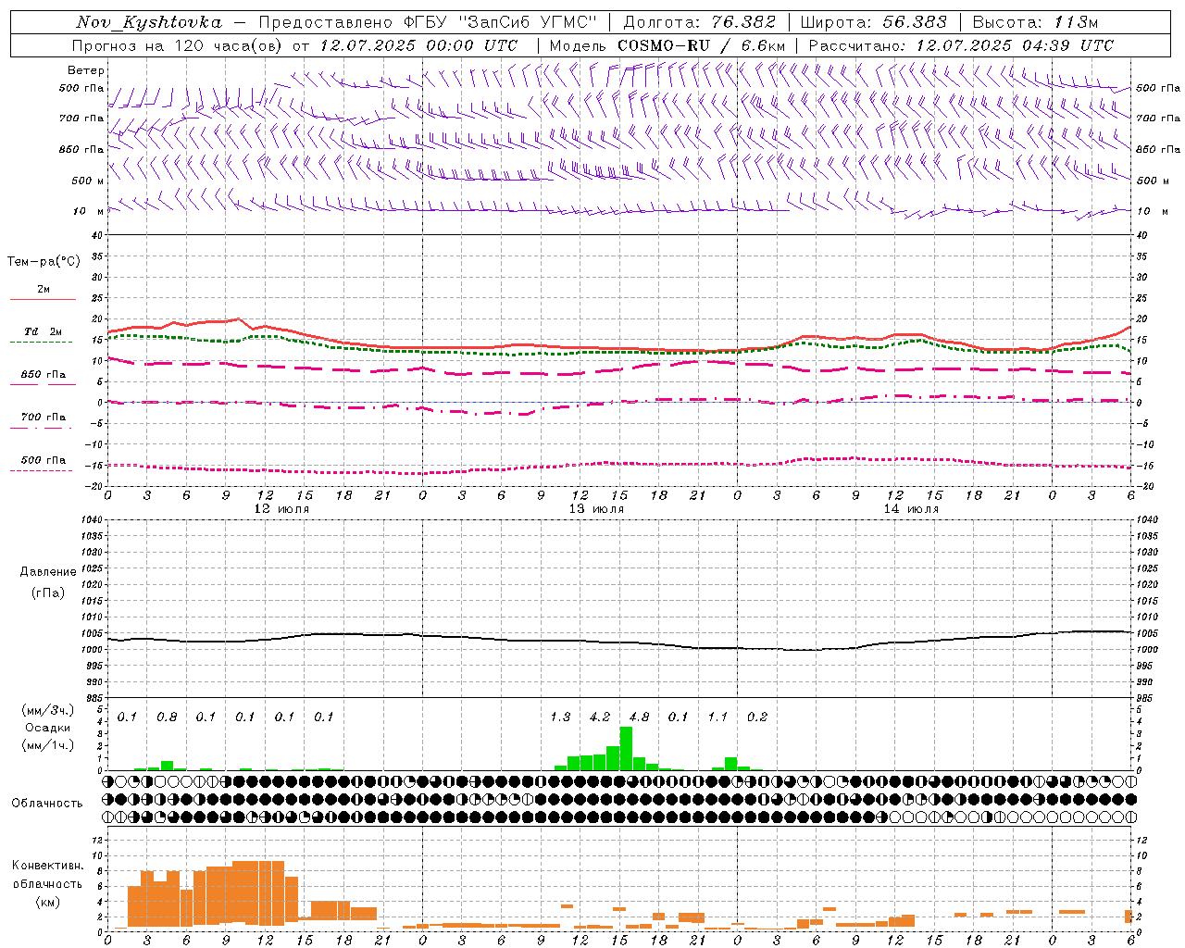Click the (мм/3ч.) unit label
Viewport: 1185px width, 948px height.
pyautogui.click(x=48, y=710)
